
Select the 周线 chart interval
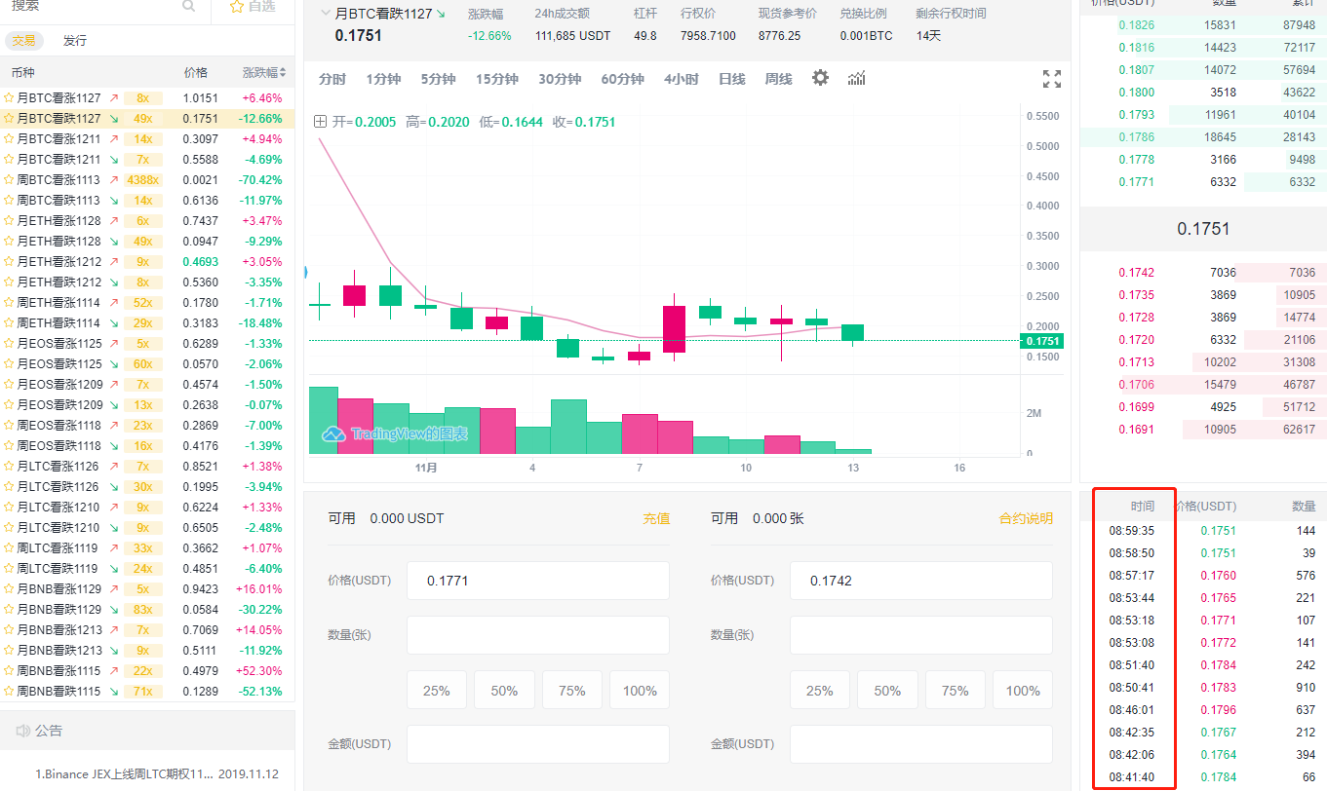coord(779,79)
